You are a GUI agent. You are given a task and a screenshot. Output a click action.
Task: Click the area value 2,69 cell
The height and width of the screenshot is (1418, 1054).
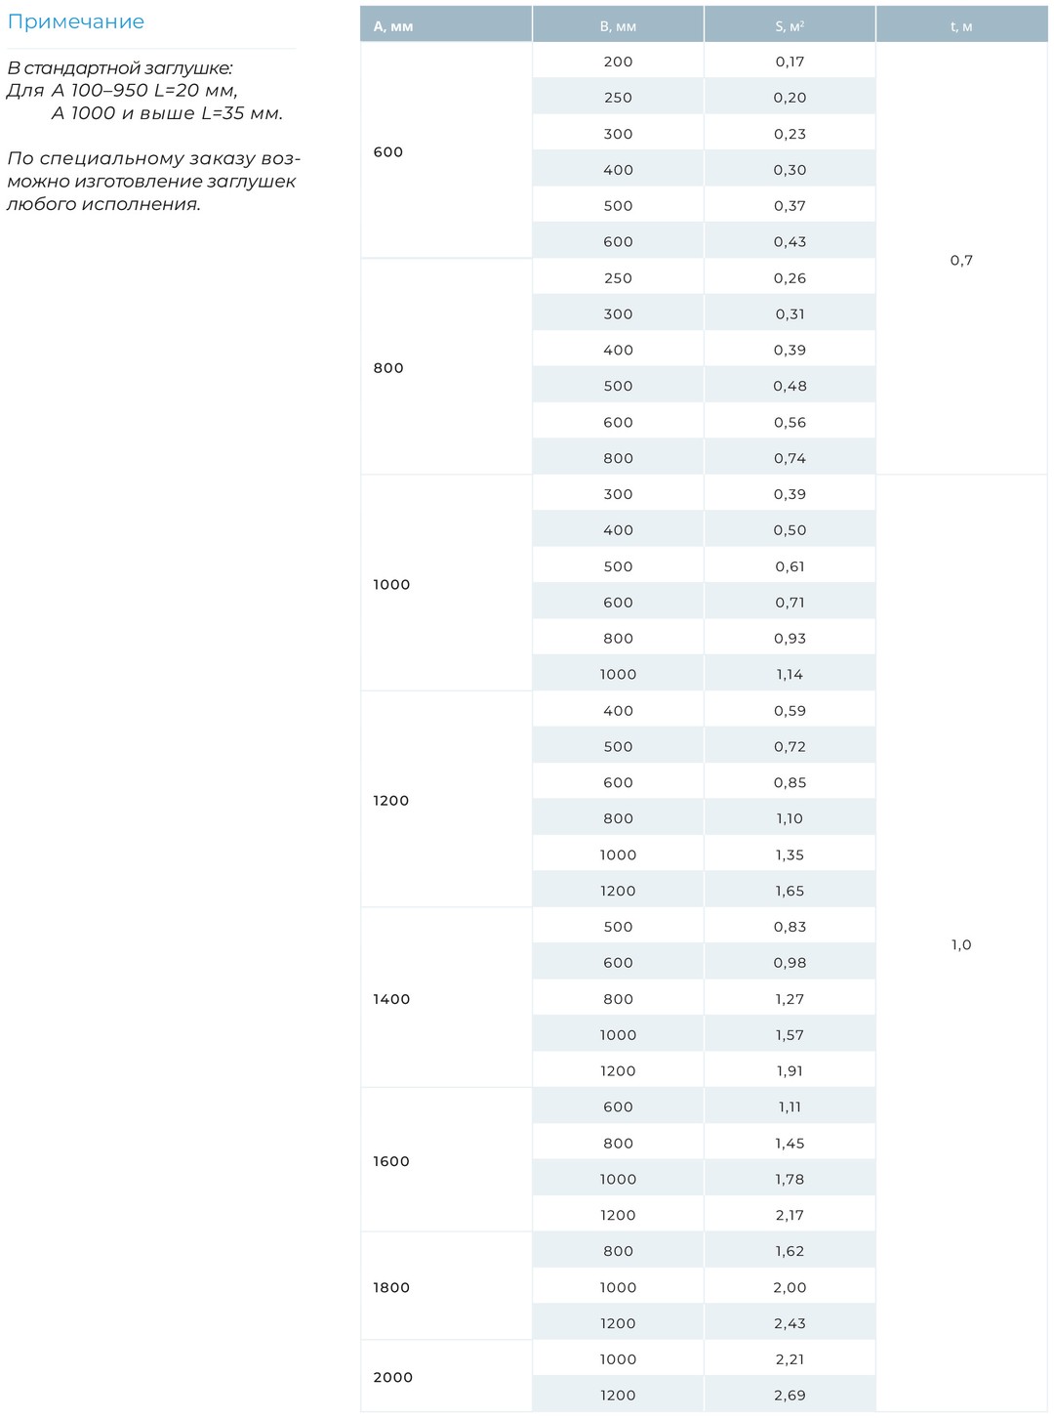coord(790,1395)
